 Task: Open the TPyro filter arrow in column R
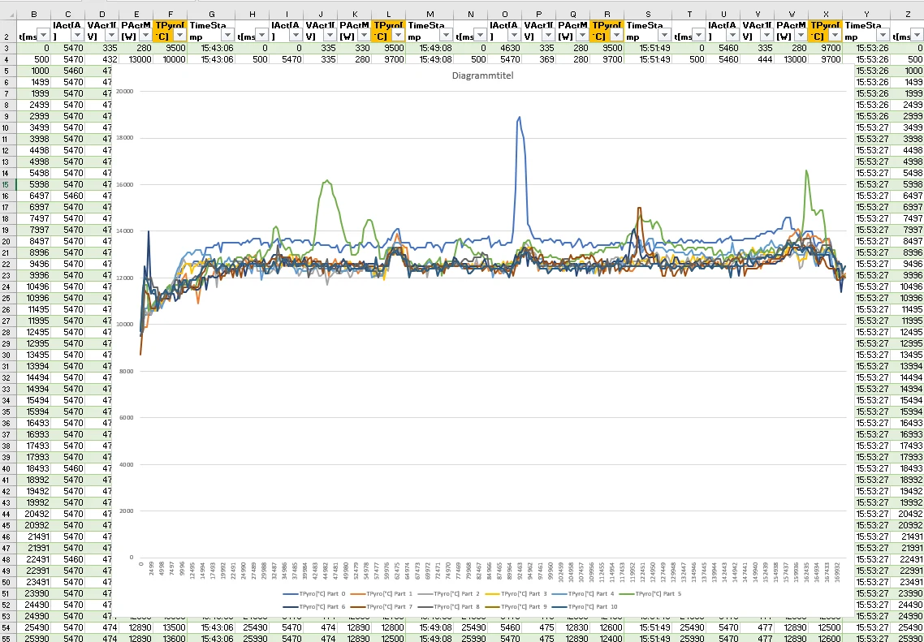616,35
